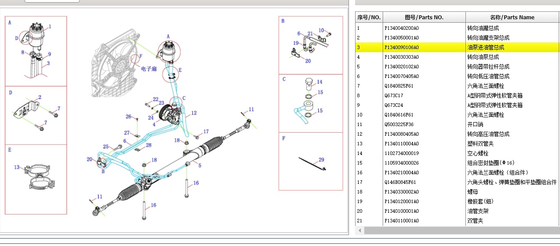Click highlighted part number P1340090106A0
This screenshot has height=246, width=560.
pyautogui.click(x=402, y=47)
